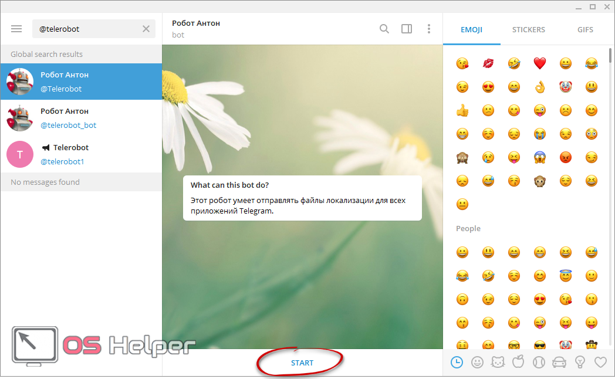Image resolution: width=615 pixels, height=379 pixels.
Task: Clear the @telerobot search text
Action: pos(146,29)
